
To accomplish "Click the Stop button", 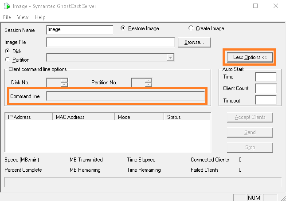I will coord(250,147).
